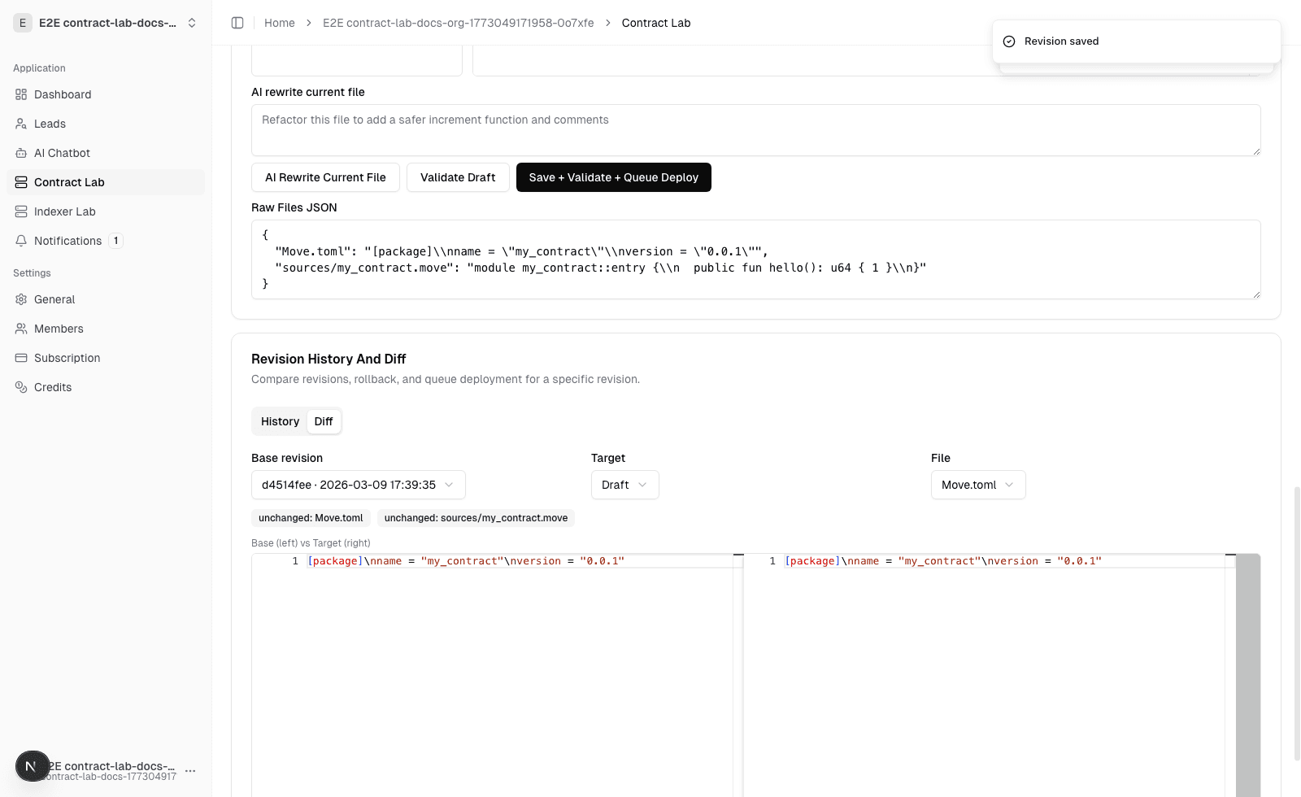The height and width of the screenshot is (797, 1301).
Task: Click the AI Rewrite Current File button
Action: 325,177
